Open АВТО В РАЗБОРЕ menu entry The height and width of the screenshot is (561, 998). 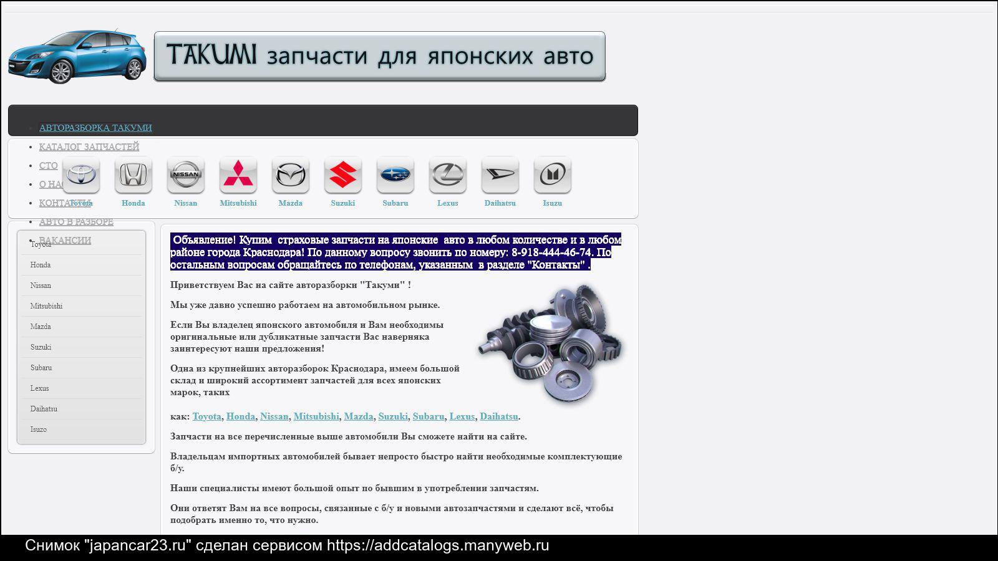76,222
